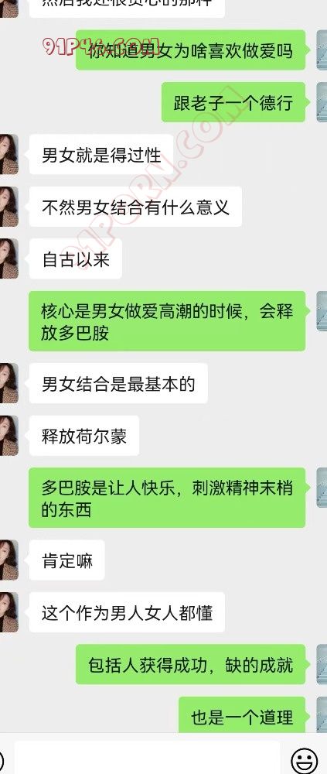Select the green '跟老子一个德行' bubble
The image size is (327, 774).
click(233, 102)
